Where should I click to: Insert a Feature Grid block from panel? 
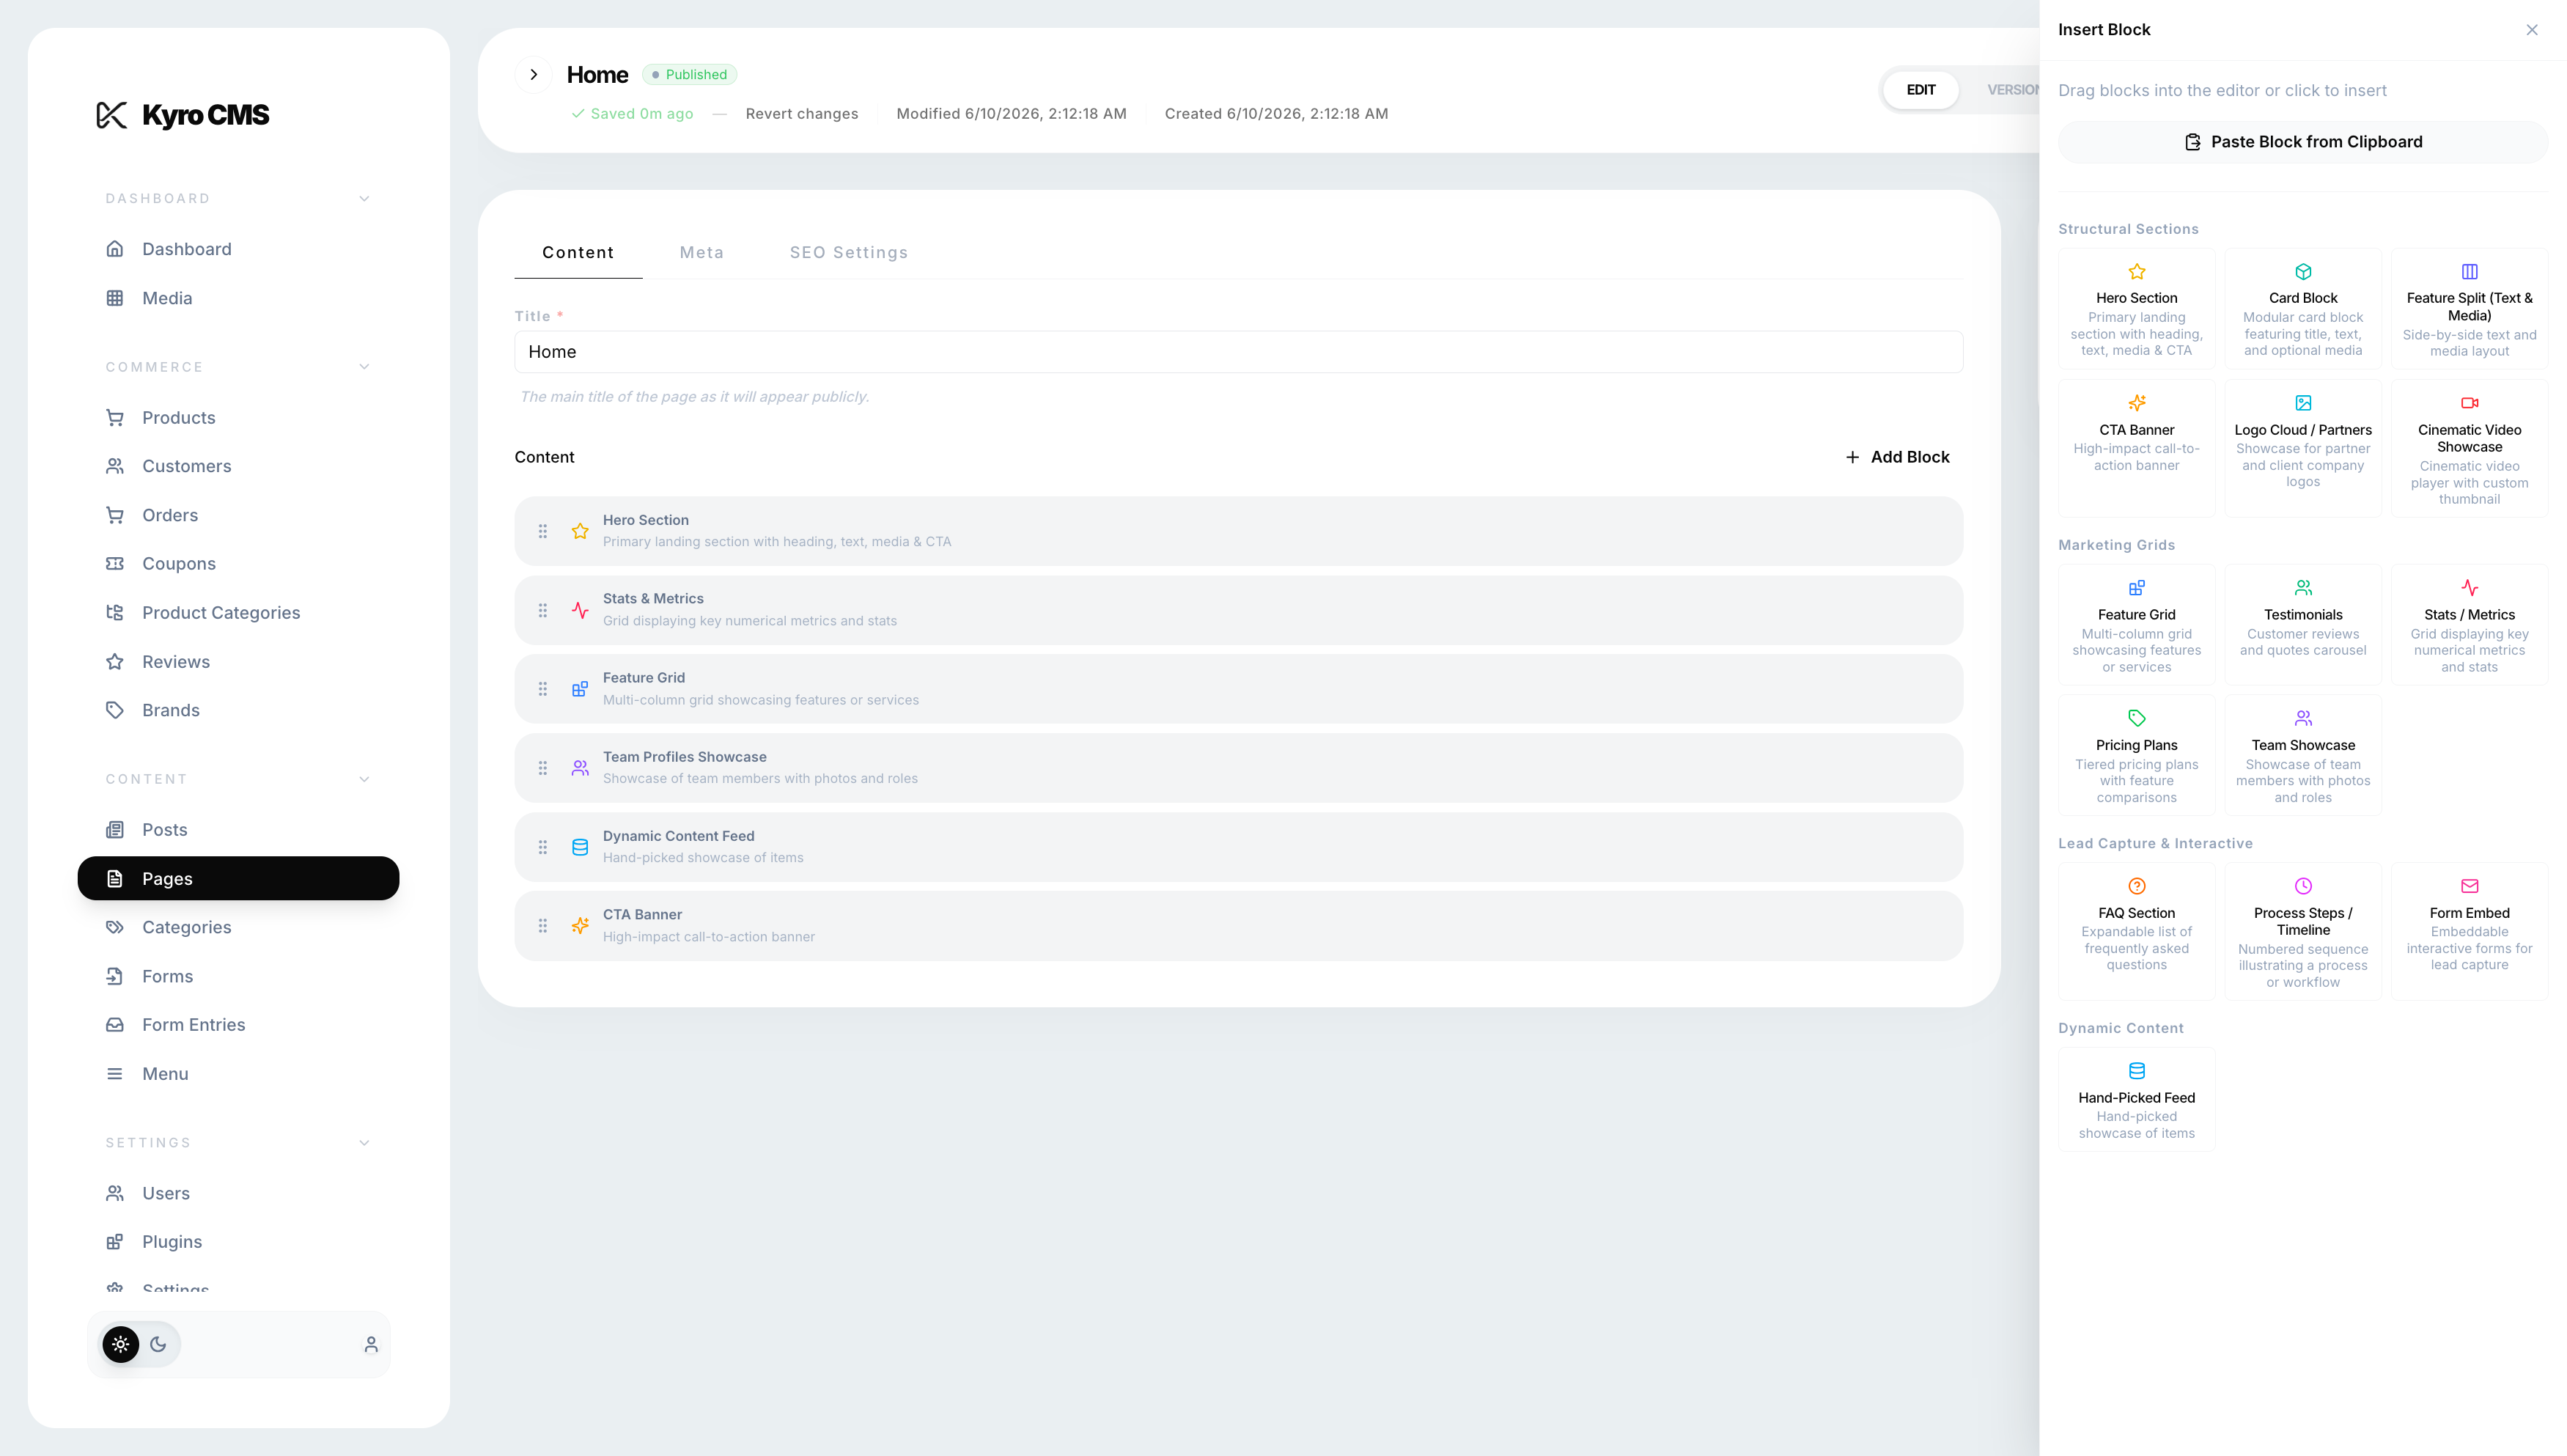tap(2136, 625)
